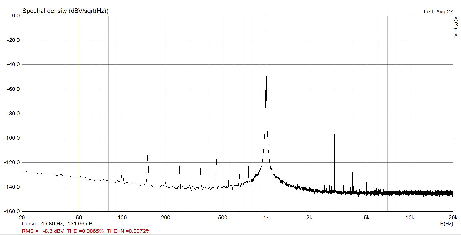Click the 'THD =0.0065%' value

pyautogui.click(x=85, y=231)
